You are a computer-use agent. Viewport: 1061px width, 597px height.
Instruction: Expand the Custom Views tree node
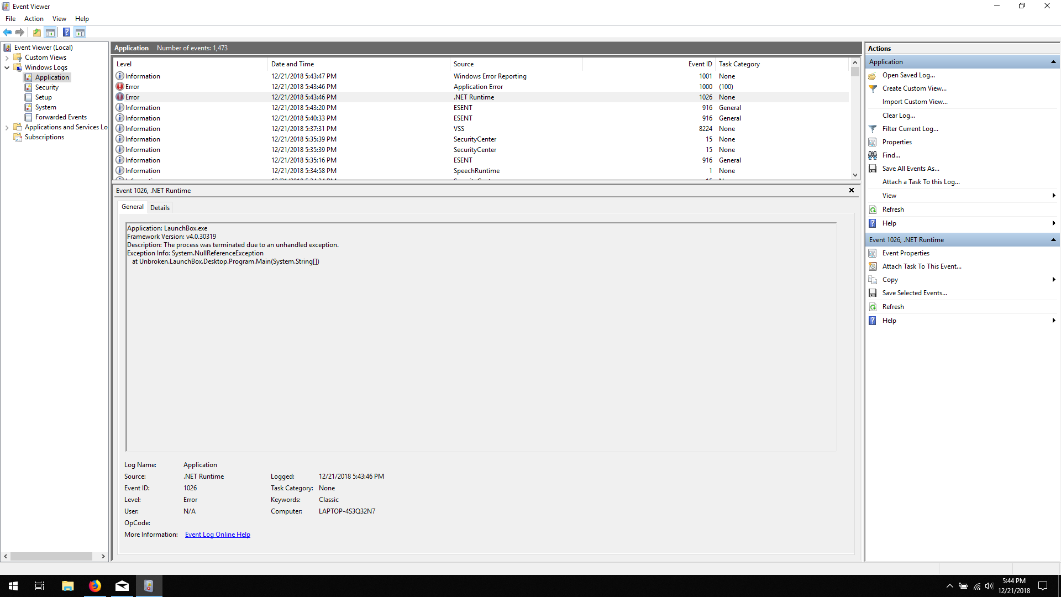(7, 57)
